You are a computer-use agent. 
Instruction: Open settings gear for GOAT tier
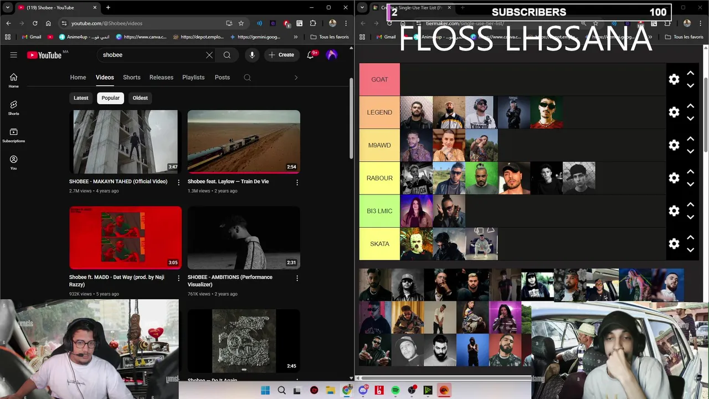click(674, 79)
